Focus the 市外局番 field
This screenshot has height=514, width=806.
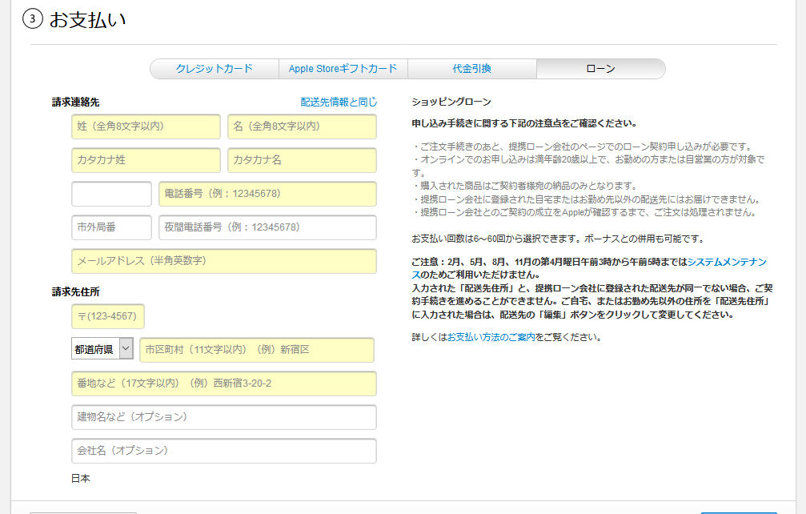pos(111,227)
